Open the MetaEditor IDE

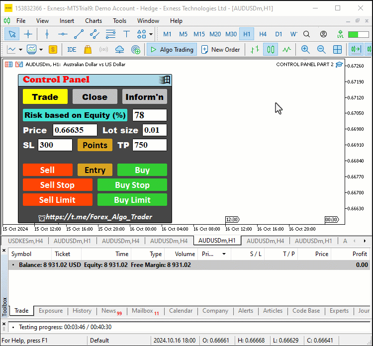tap(72, 50)
